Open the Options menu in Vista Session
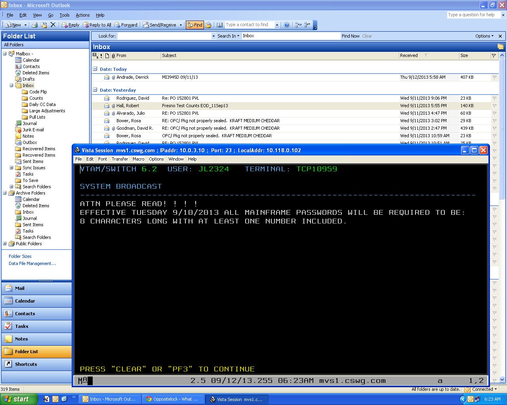 [x=156, y=159]
